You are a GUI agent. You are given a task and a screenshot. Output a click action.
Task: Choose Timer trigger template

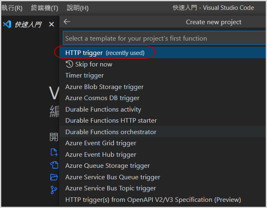(x=85, y=75)
